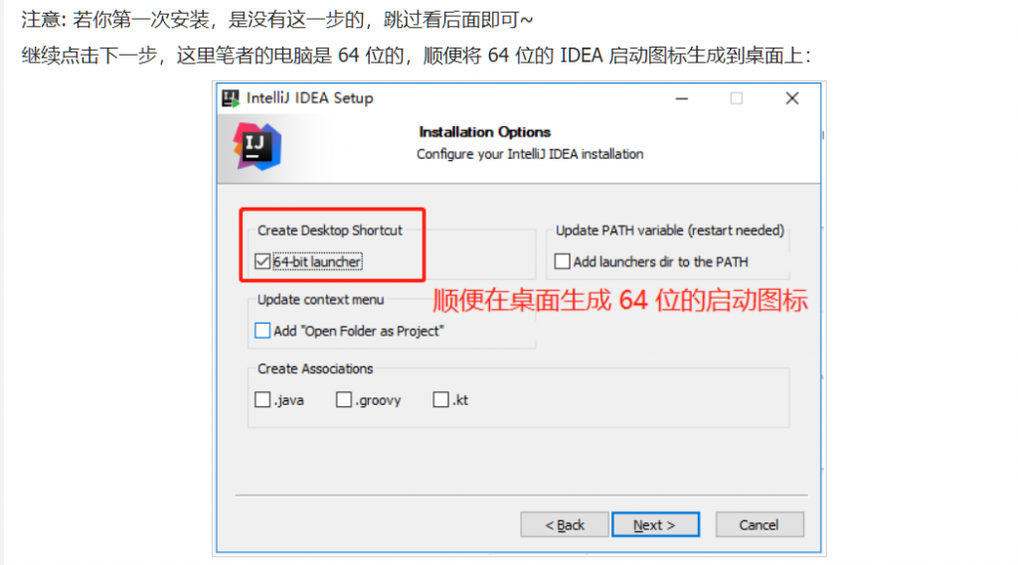
Task: Click the IntelliJ IDEA Setup title text
Action: [x=310, y=98]
